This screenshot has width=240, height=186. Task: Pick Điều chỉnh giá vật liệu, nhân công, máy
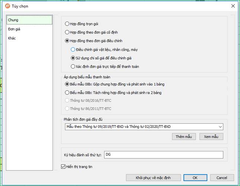click(x=73, y=49)
